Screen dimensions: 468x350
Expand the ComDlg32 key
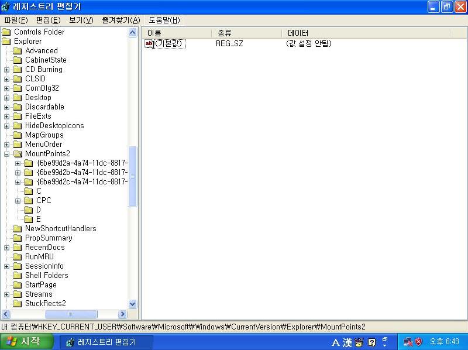click(6, 89)
